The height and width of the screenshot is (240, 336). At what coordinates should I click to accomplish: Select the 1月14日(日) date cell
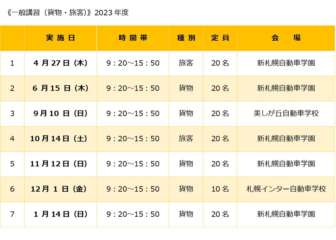click(x=60, y=214)
